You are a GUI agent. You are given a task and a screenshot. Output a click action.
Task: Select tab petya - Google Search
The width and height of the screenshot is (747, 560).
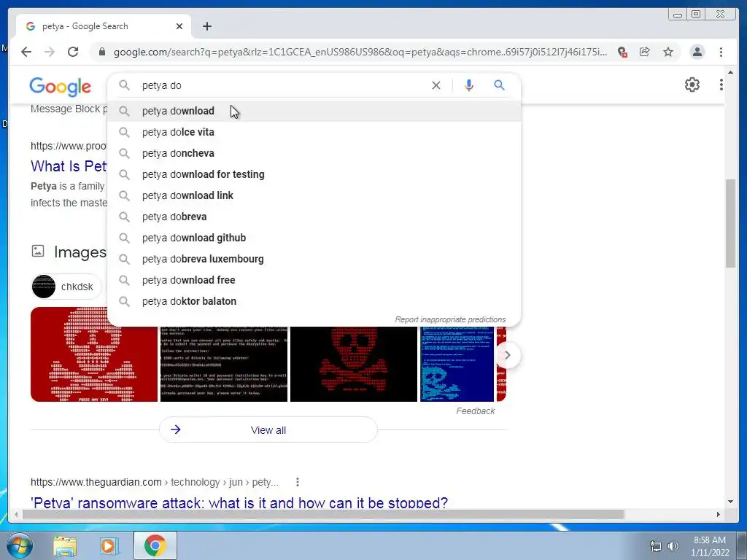104,26
